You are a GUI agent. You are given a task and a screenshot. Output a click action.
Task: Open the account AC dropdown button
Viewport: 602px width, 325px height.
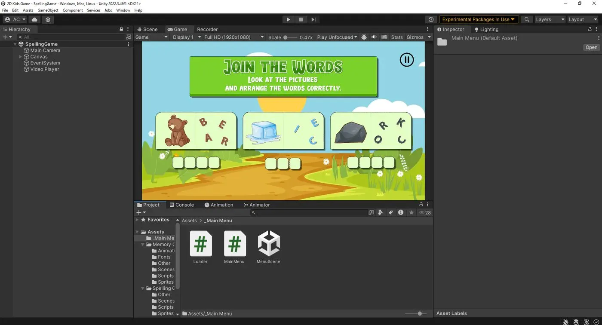click(15, 19)
